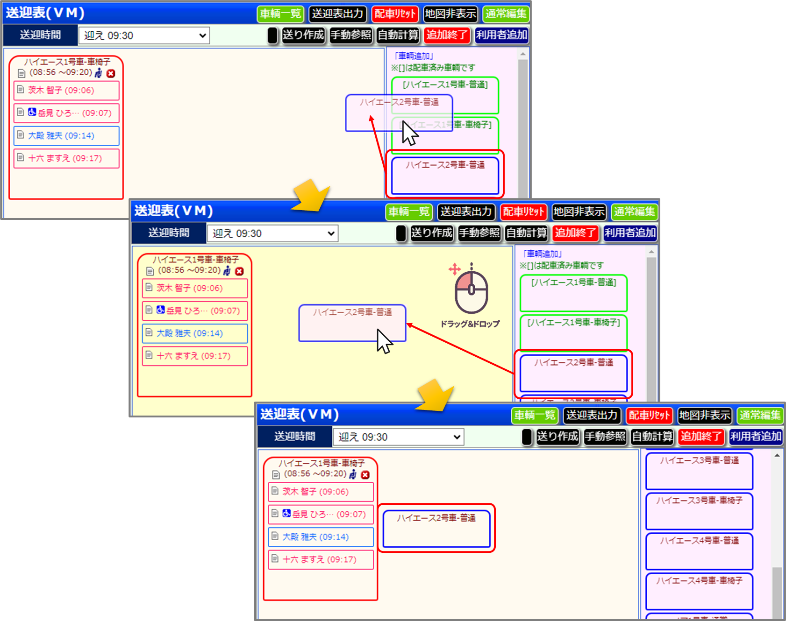
Task: Click the wheelchair icon on 岳見 ひろ row in middle screenshot
Action: click(x=160, y=310)
